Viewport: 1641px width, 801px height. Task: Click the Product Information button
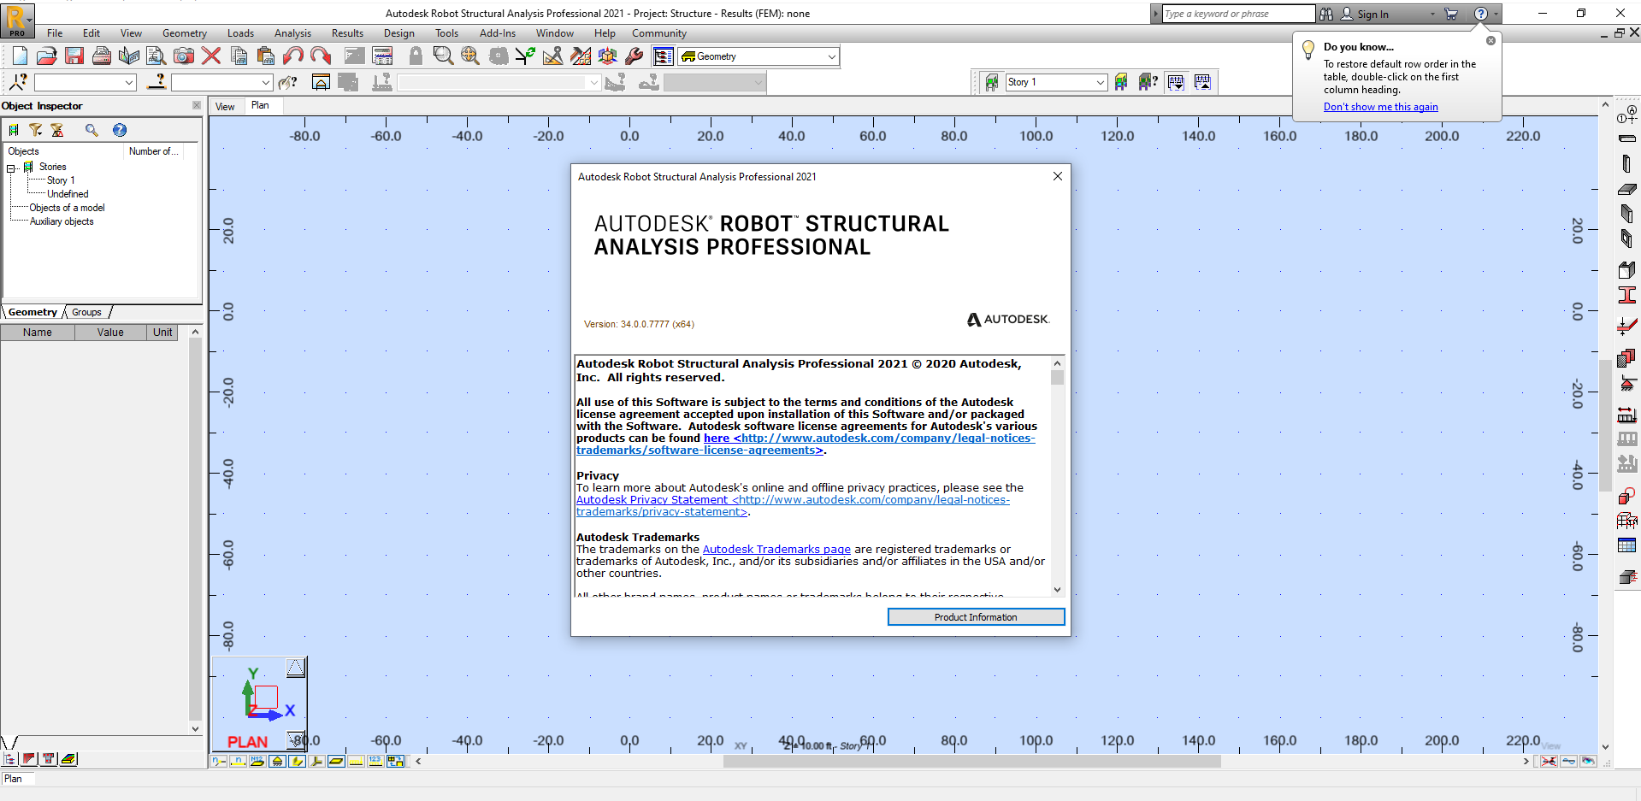pos(976,617)
